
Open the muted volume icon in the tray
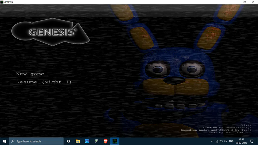[x=226, y=141]
